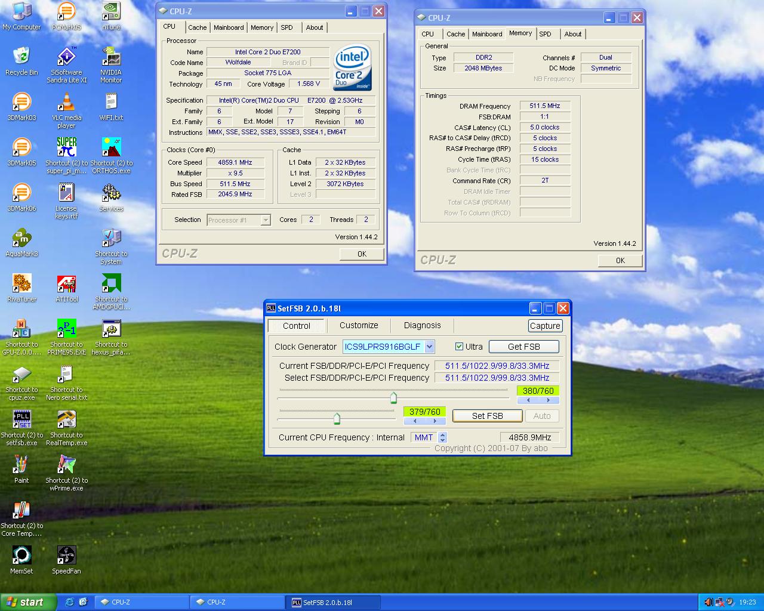Click the lower FSB slider thumb in SetFSB

(x=337, y=418)
